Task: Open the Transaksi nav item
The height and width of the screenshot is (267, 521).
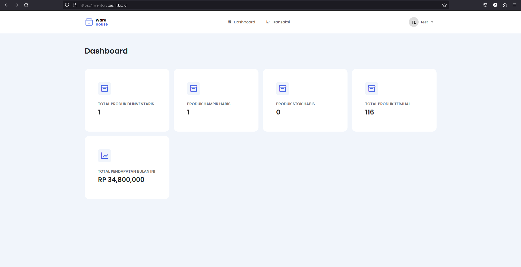Action: pos(278,22)
